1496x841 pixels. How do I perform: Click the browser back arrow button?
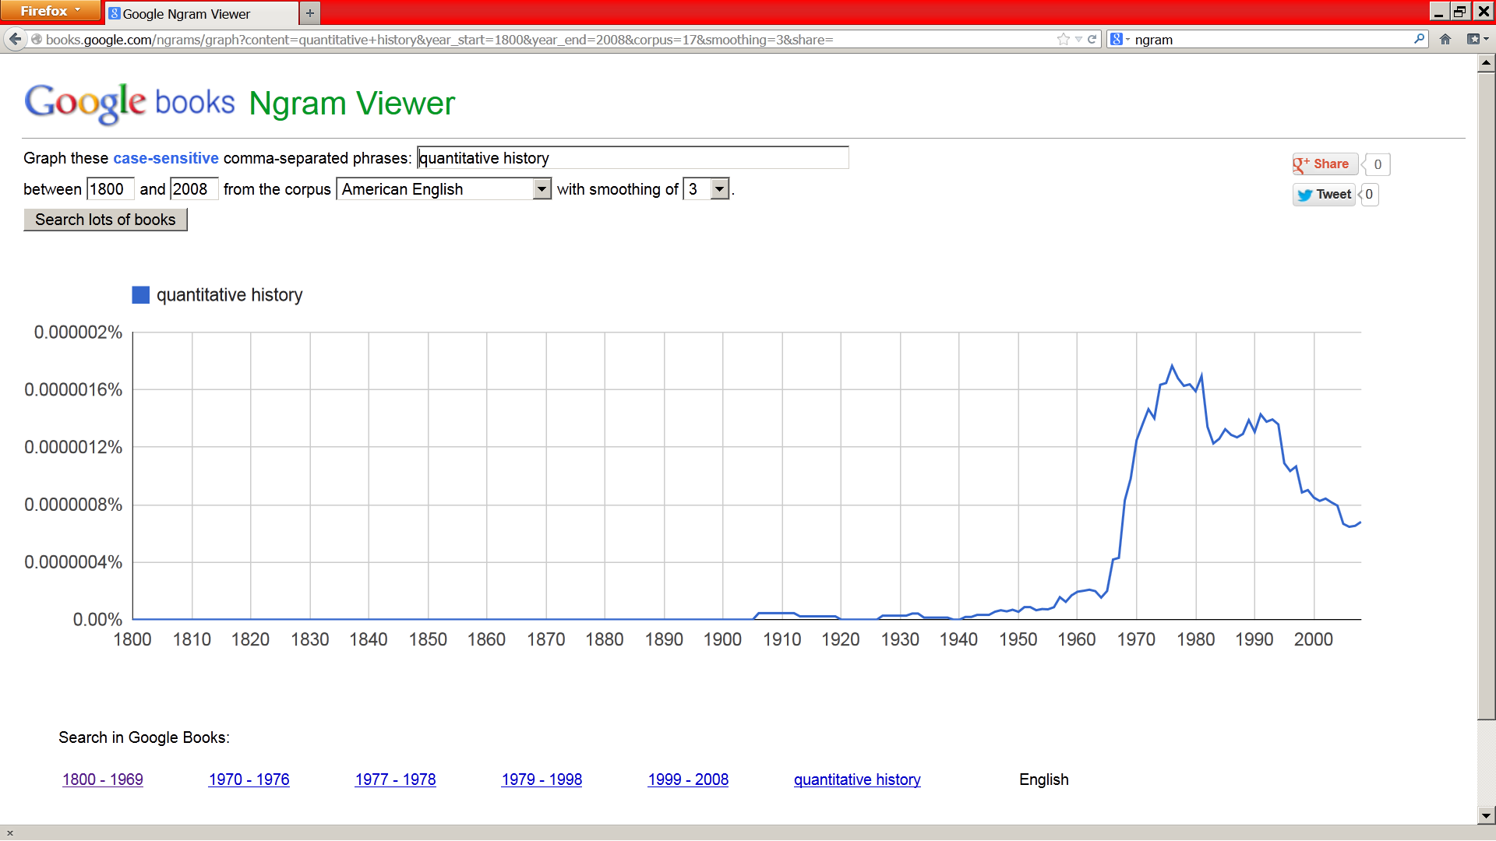(15, 39)
